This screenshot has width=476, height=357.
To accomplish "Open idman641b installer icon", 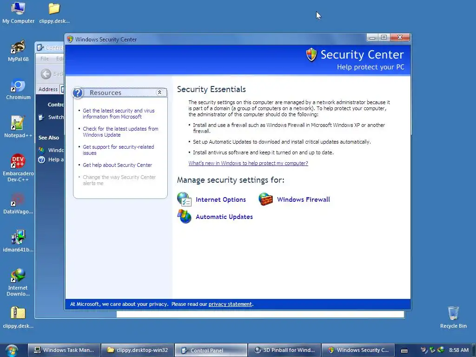I will pyautogui.click(x=18, y=242).
